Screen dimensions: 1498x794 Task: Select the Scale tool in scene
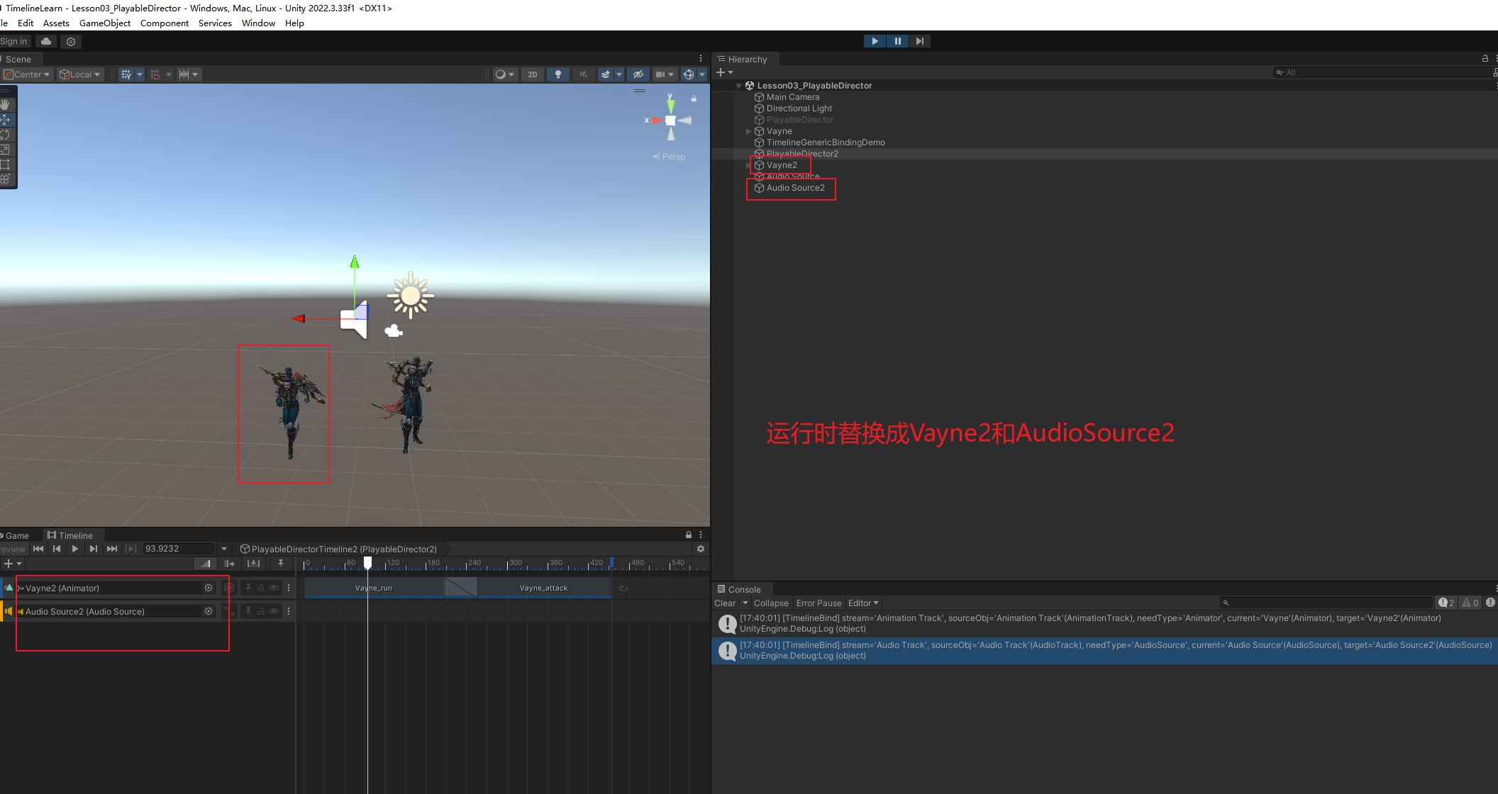(5, 150)
